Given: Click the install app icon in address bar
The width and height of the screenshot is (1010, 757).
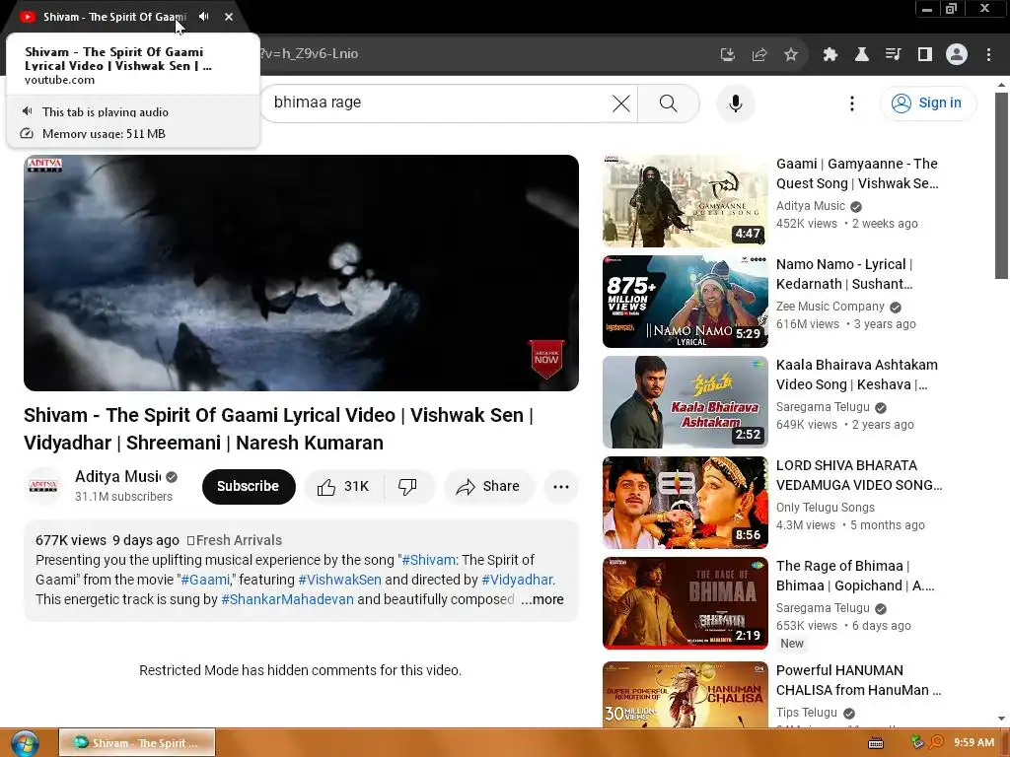Looking at the screenshot, I should point(727,54).
